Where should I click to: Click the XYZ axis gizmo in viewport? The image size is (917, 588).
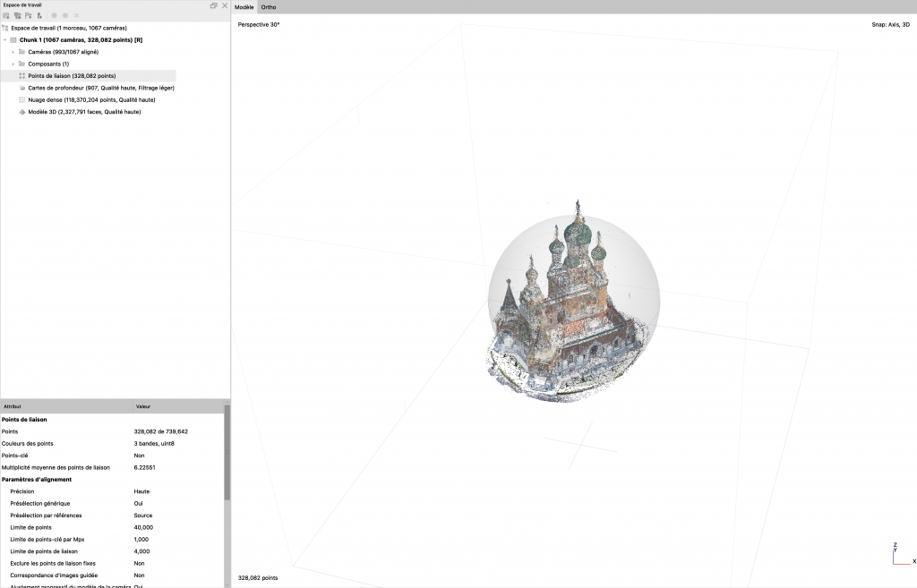pyautogui.click(x=904, y=554)
